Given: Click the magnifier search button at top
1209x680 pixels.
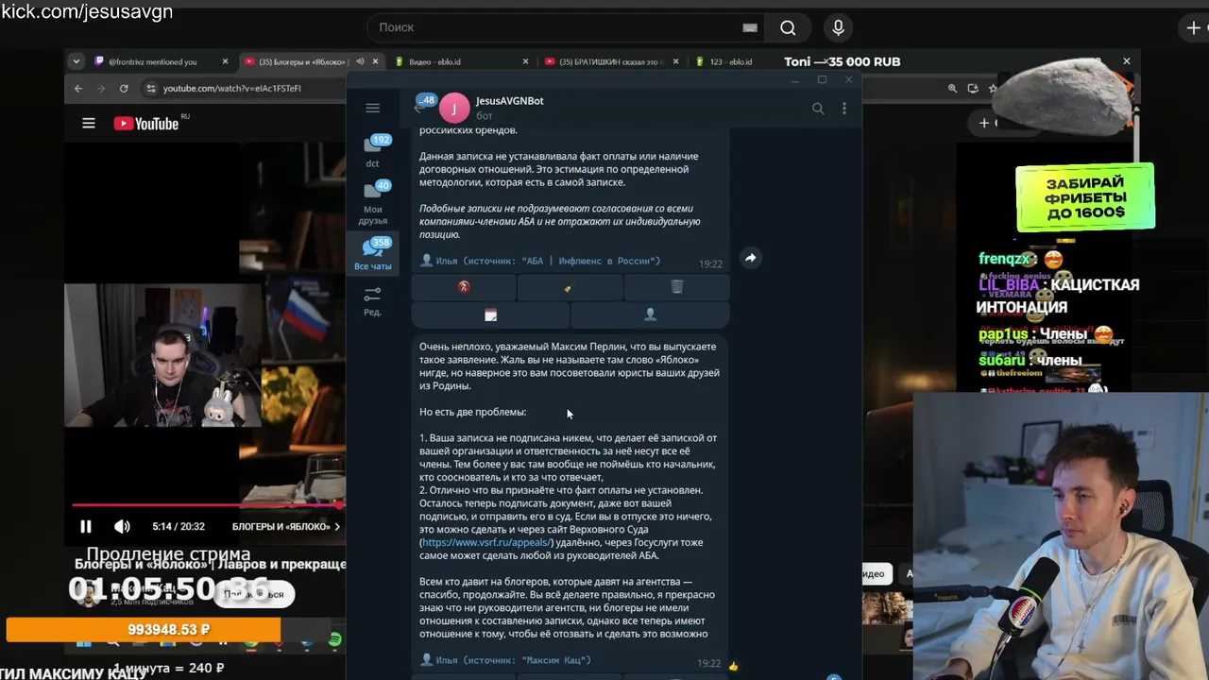Looking at the screenshot, I should [x=788, y=27].
